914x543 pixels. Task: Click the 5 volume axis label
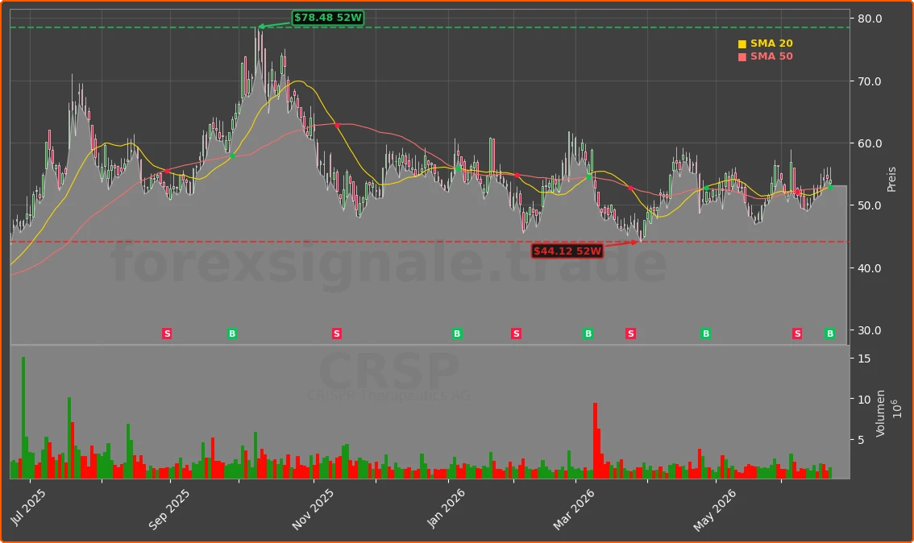[x=860, y=440]
